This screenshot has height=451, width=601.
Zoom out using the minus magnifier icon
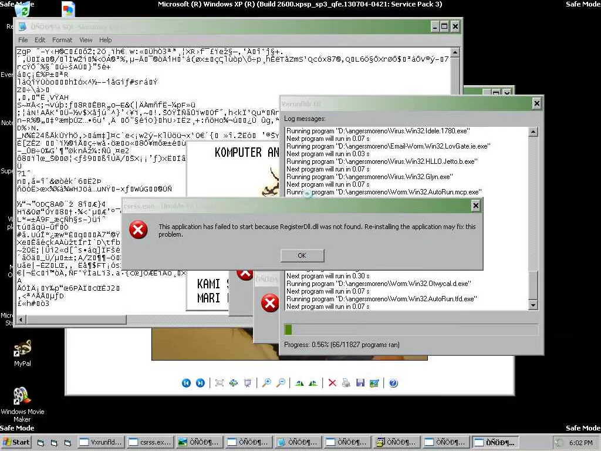(x=281, y=383)
